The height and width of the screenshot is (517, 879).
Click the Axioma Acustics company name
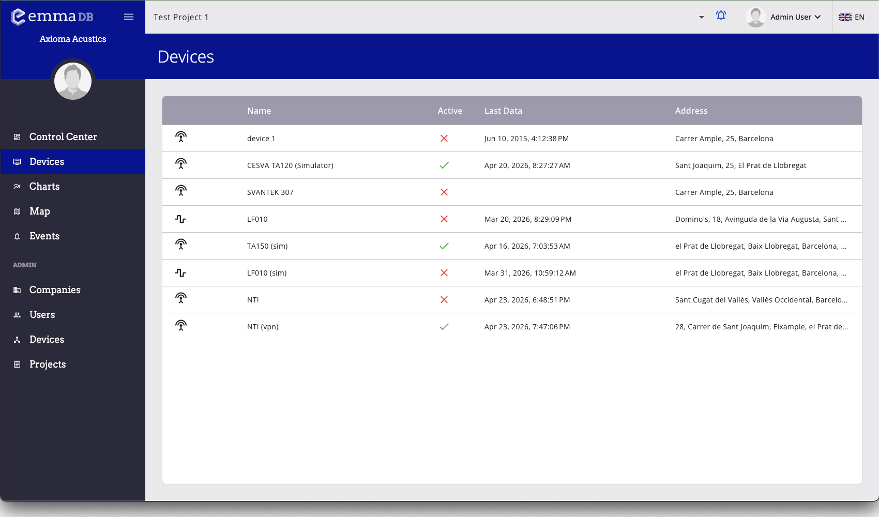click(72, 39)
